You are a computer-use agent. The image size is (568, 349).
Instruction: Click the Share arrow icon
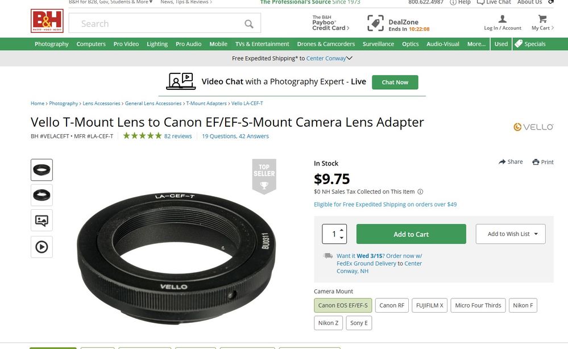(502, 162)
